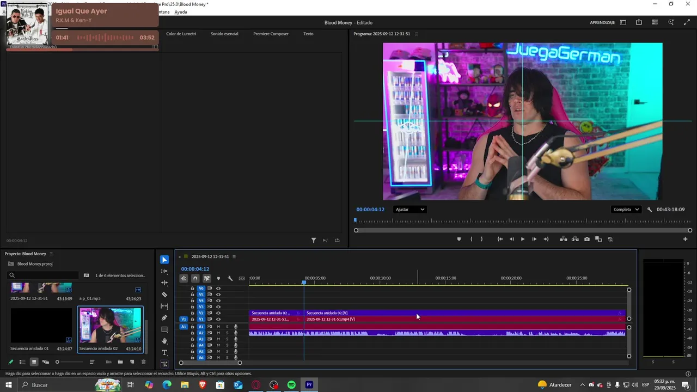
Task: Open timeline sequence panel menu
Action: [x=235, y=256]
